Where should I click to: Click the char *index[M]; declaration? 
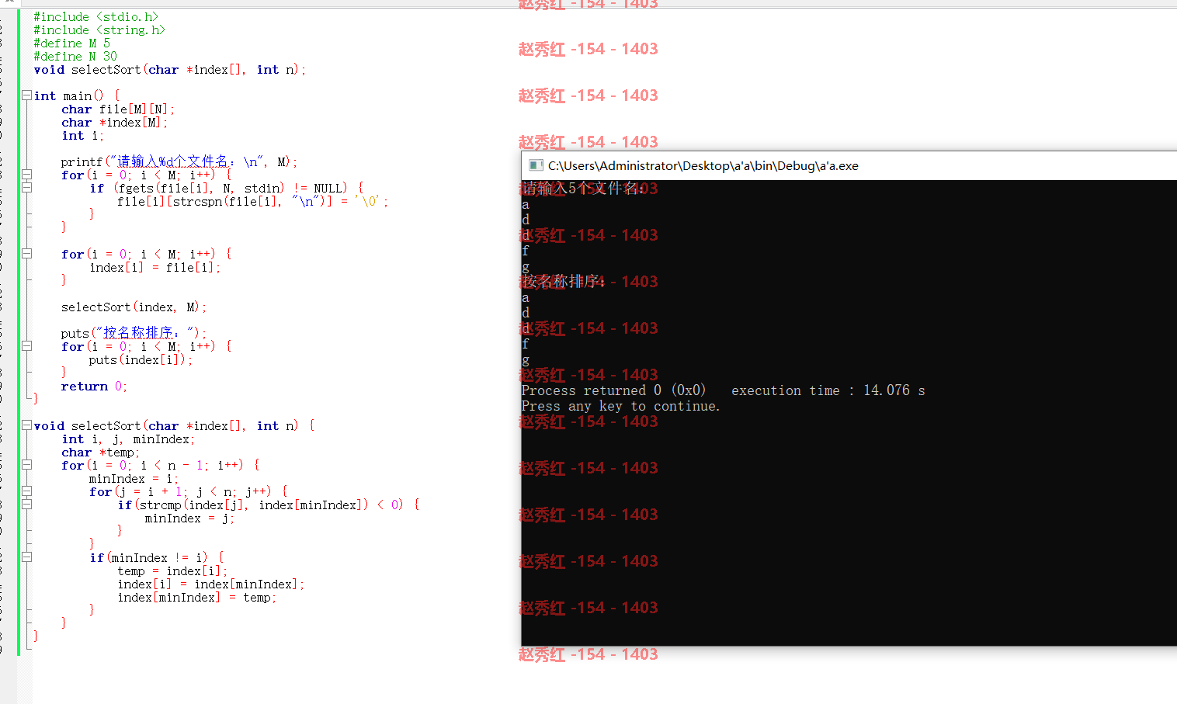click(x=115, y=122)
